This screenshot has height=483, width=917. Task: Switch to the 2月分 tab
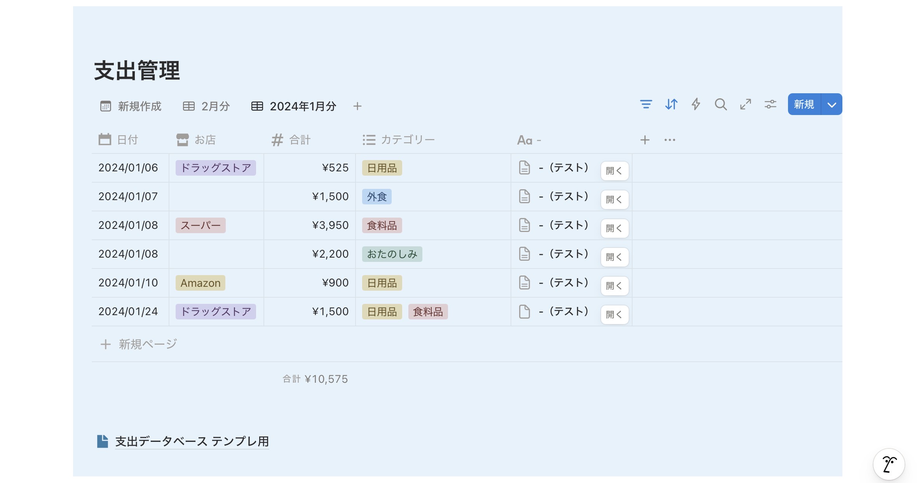click(207, 106)
